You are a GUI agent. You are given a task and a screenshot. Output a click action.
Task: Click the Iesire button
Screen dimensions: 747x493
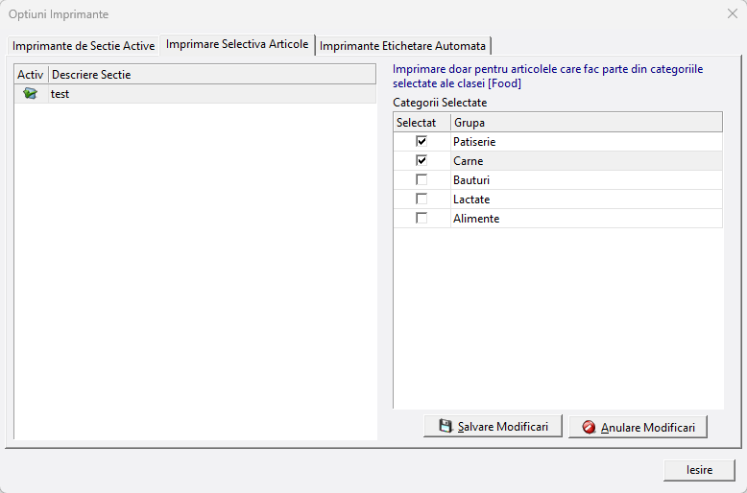tap(699, 470)
